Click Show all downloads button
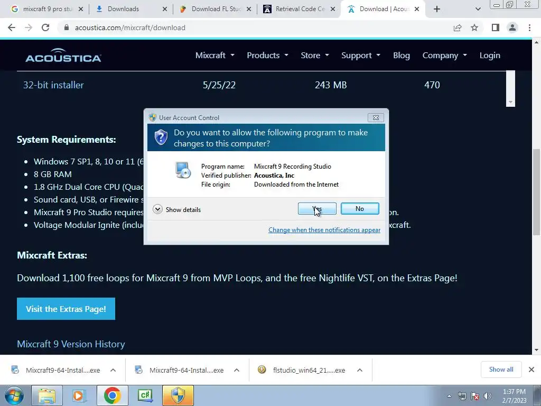This screenshot has height=406, width=541. click(501, 370)
